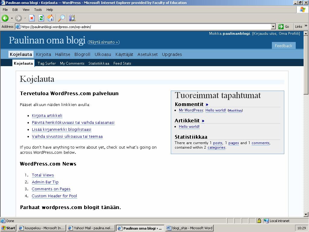The image size is (309, 232).
Task: Select the Blogroll main tab
Action: (82, 54)
